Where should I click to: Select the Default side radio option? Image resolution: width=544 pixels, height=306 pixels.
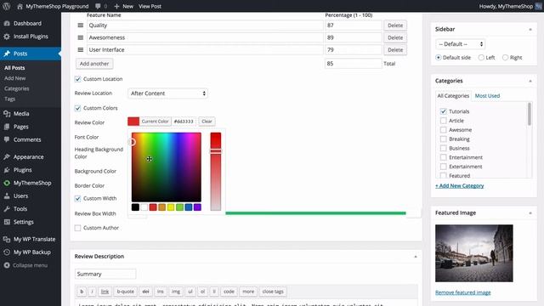pos(439,58)
